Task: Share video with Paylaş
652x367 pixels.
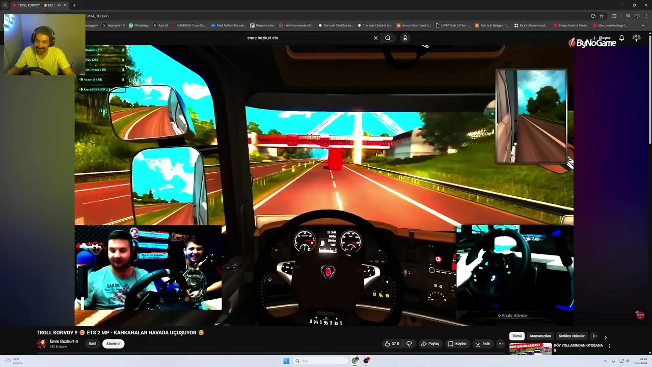Action: 430,344
